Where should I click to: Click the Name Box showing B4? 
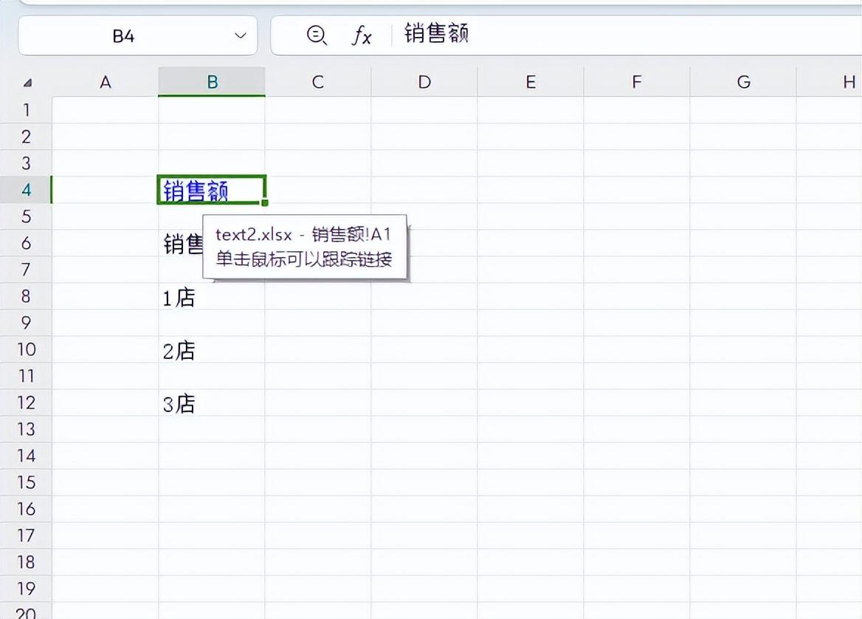(137, 35)
